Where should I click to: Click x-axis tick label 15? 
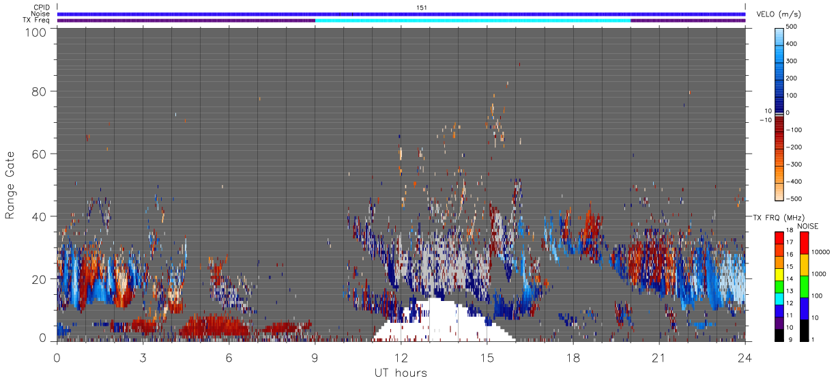[487, 358]
